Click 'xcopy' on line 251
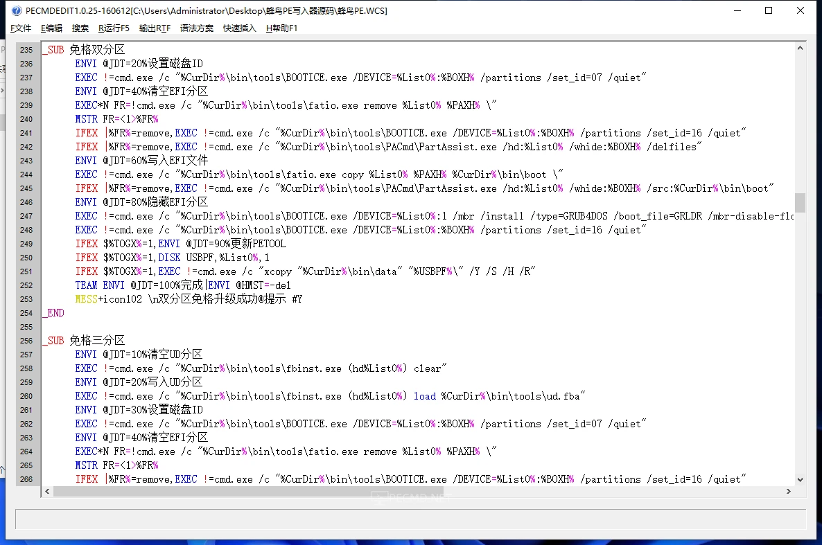 (278, 271)
